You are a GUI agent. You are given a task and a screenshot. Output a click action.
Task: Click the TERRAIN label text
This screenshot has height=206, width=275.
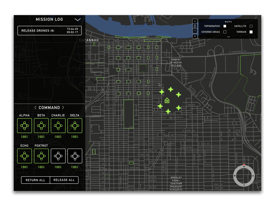pos(241,32)
